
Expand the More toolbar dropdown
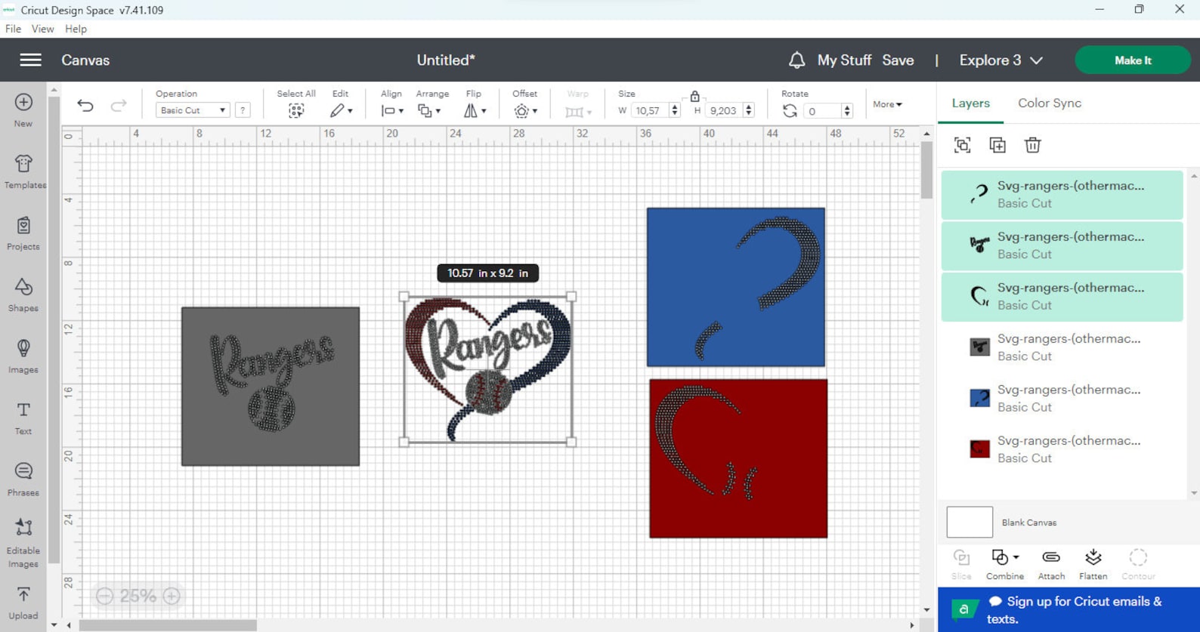887,104
